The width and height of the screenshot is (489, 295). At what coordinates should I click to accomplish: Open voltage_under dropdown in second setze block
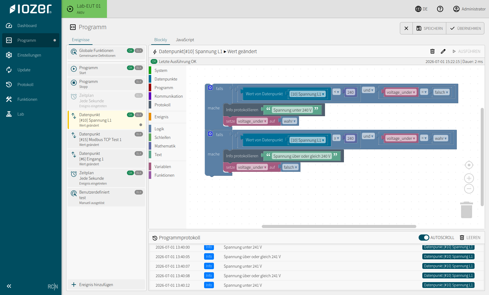point(252,167)
